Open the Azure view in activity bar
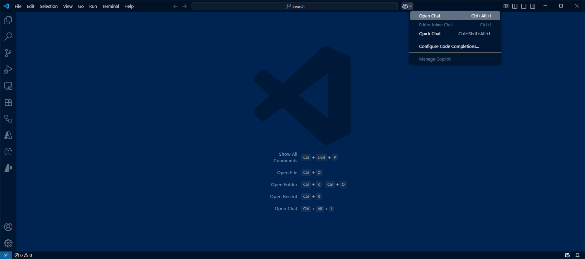 point(8,135)
